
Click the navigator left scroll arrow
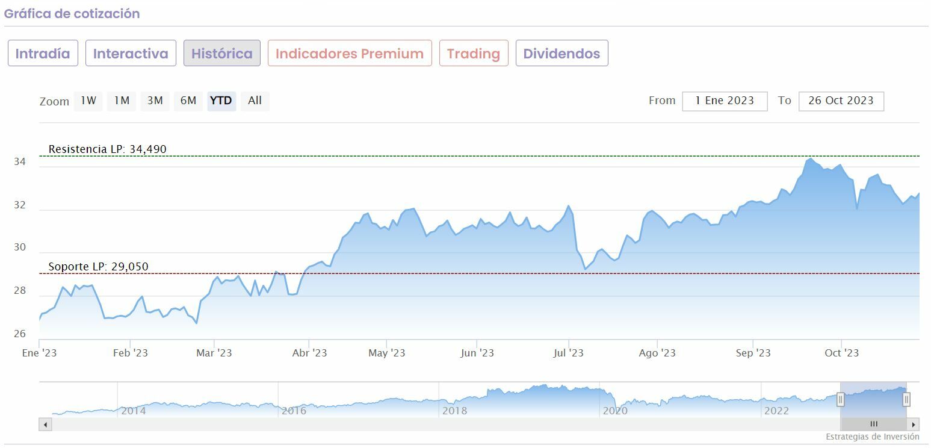pos(45,425)
